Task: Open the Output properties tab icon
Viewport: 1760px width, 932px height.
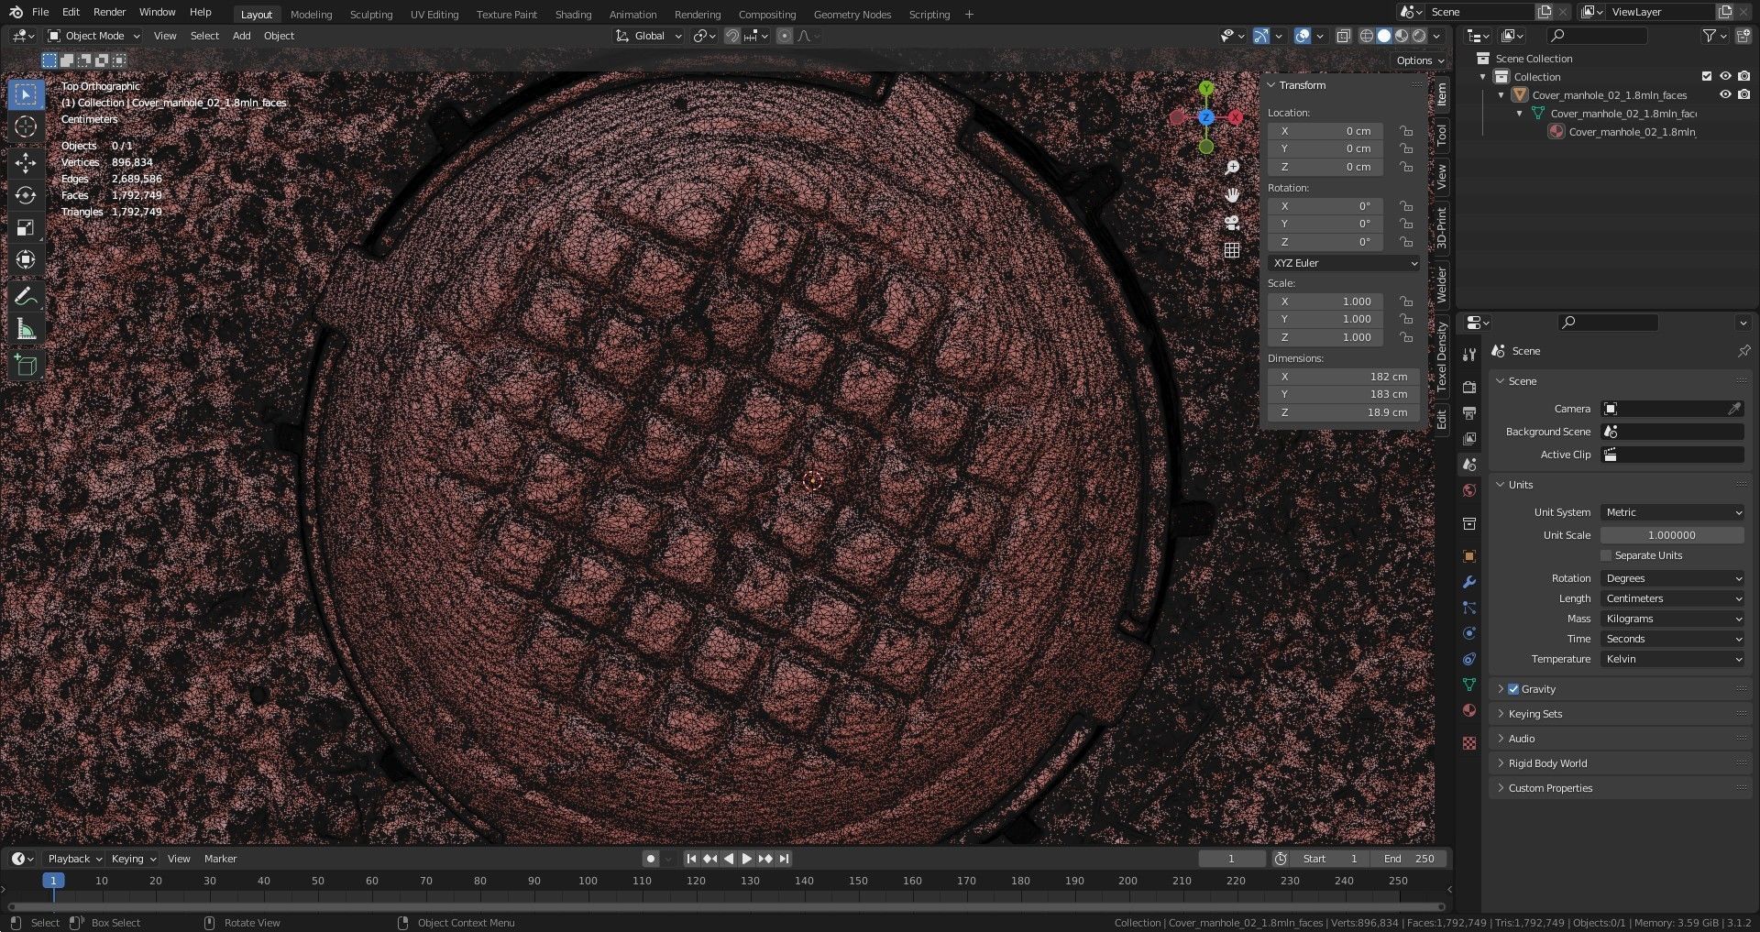Action: (1469, 413)
